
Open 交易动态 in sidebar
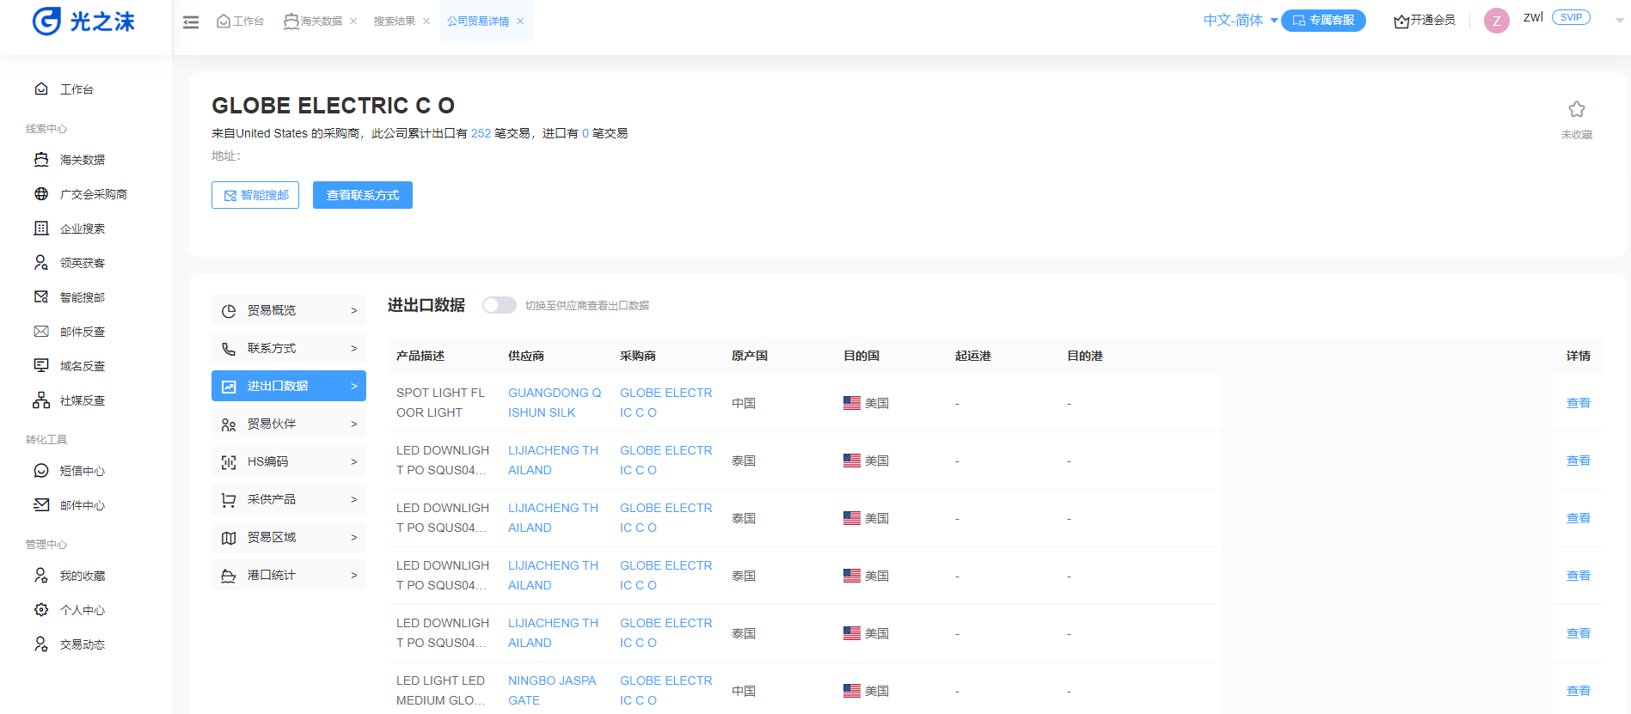pos(82,644)
